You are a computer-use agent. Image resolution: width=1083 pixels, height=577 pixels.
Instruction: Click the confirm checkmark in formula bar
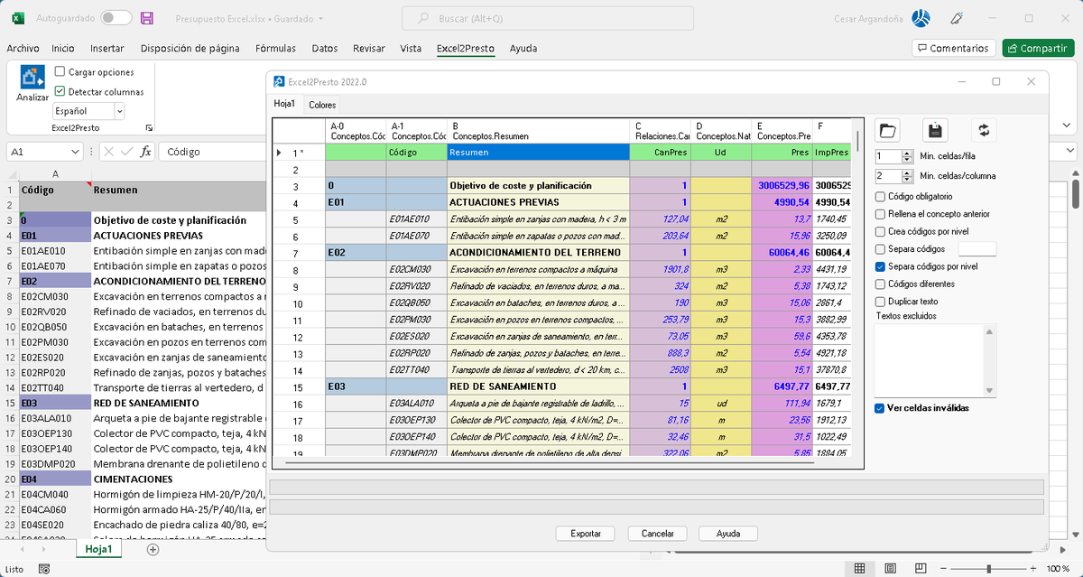[x=126, y=152]
